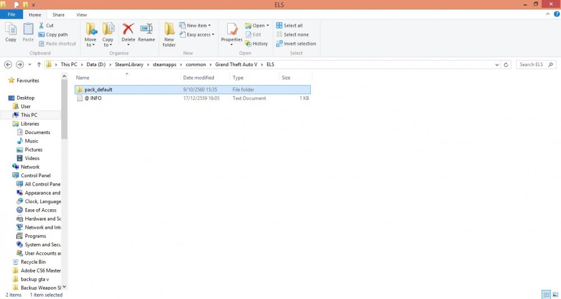
Task: Click Data (D:) in address breadcrumb
Action: coord(96,65)
